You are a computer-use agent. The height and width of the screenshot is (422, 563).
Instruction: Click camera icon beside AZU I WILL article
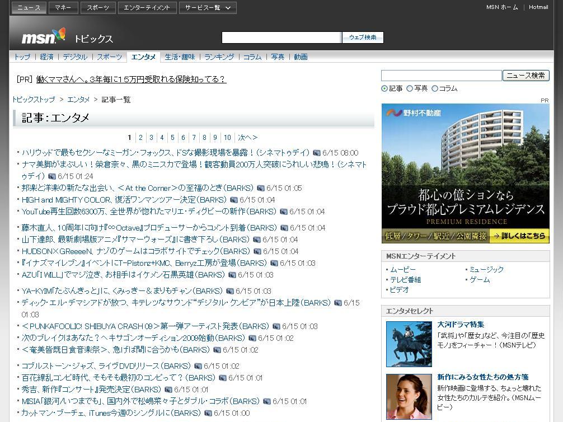coord(232,275)
